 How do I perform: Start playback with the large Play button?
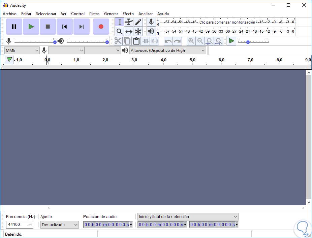(x=31, y=27)
